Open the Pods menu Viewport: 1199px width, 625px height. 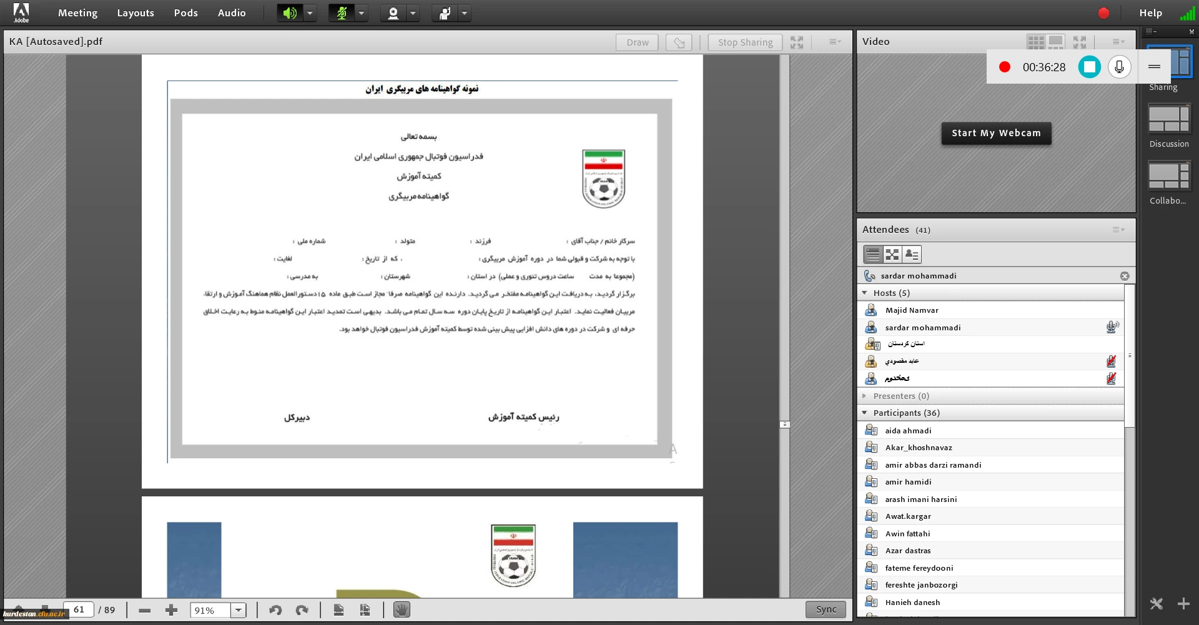(185, 13)
